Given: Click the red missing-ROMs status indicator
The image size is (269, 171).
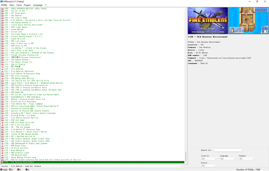Looking at the screenshot, I should click(19, 169).
